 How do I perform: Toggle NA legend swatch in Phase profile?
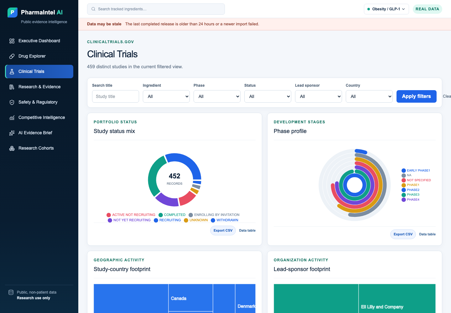pos(404,176)
